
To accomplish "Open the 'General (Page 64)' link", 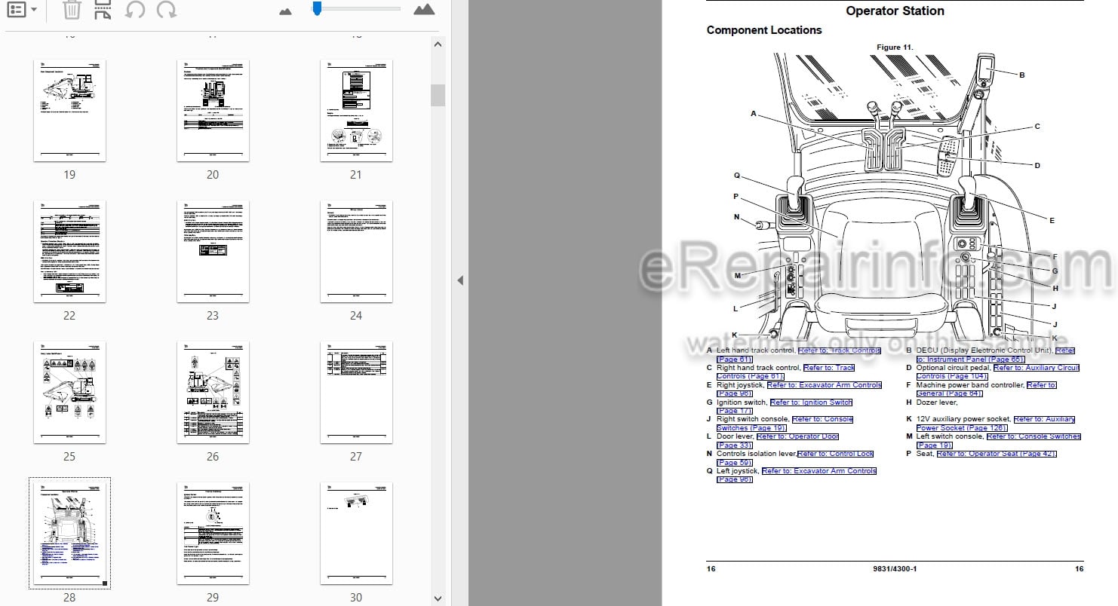I will (x=949, y=393).
